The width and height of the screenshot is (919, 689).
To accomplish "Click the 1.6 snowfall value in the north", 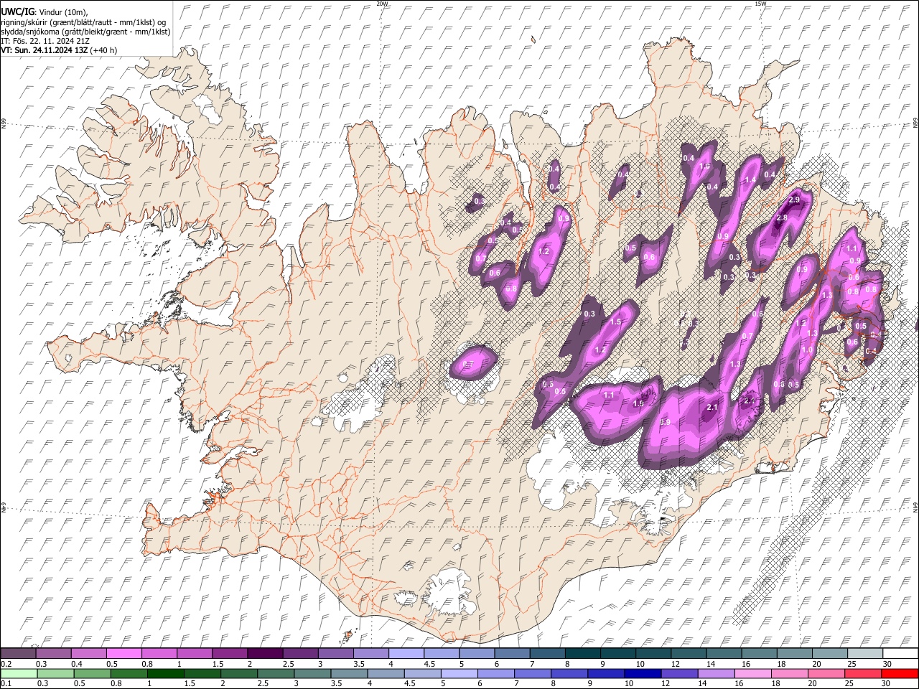I will pyautogui.click(x=705, y=166).
